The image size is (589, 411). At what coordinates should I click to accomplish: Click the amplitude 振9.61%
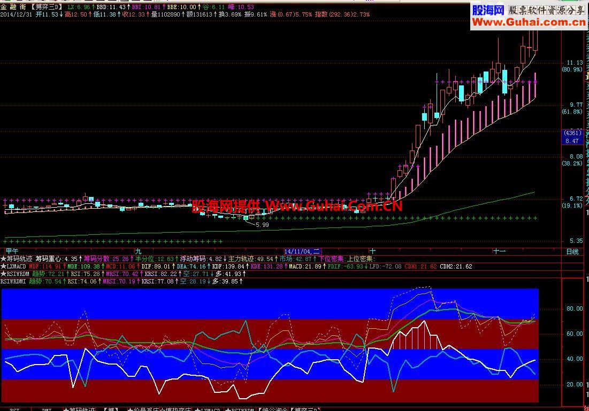255,14
